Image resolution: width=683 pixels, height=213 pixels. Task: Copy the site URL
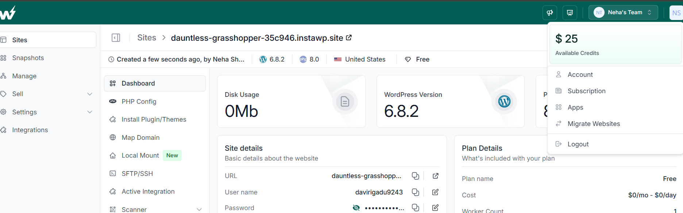pos(415,176)
